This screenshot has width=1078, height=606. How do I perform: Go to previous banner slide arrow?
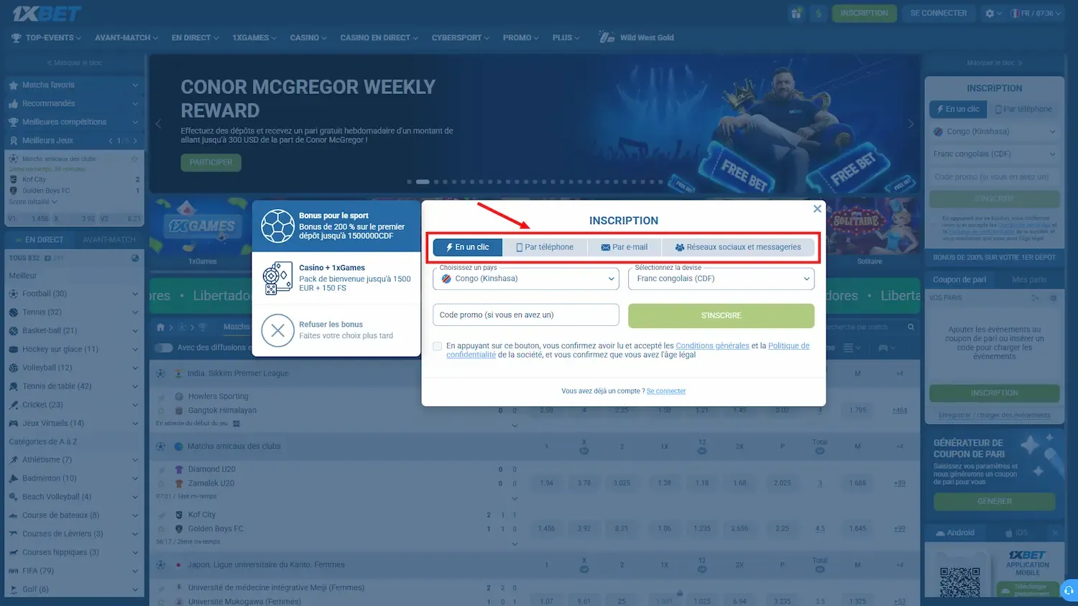point(158,123)
